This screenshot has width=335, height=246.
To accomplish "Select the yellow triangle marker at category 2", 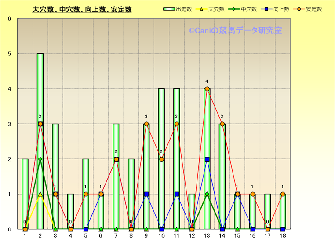I will pyautogui.click(x=40, y=194).
